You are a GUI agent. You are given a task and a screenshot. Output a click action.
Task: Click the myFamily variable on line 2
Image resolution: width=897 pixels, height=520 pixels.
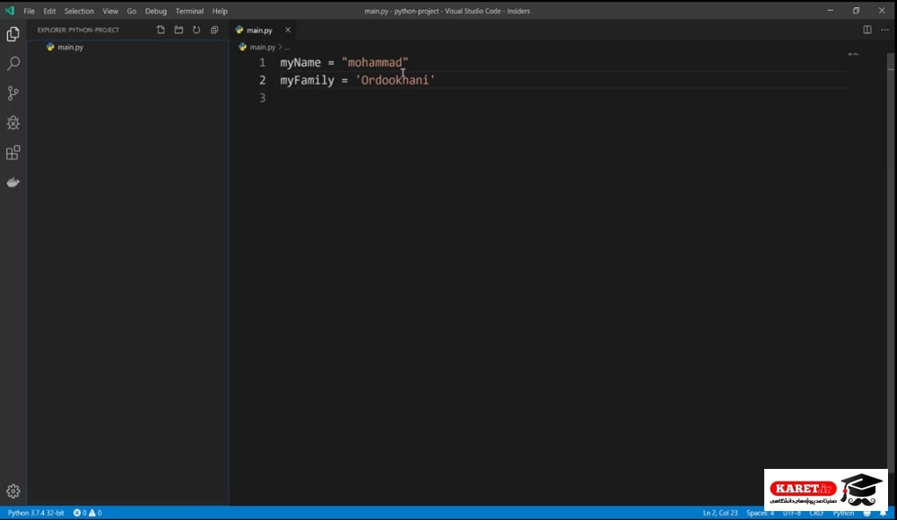point(307,80)
